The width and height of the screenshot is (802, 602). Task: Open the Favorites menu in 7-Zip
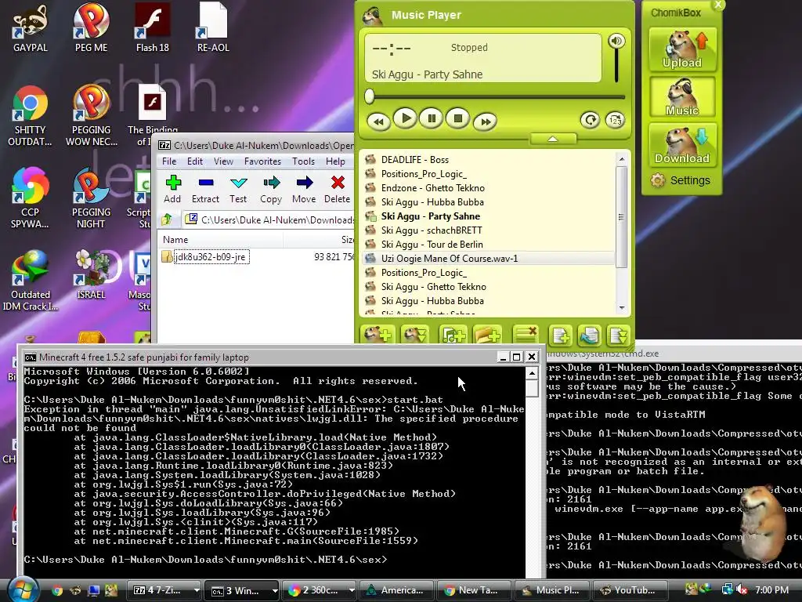[x=262, y=161]
